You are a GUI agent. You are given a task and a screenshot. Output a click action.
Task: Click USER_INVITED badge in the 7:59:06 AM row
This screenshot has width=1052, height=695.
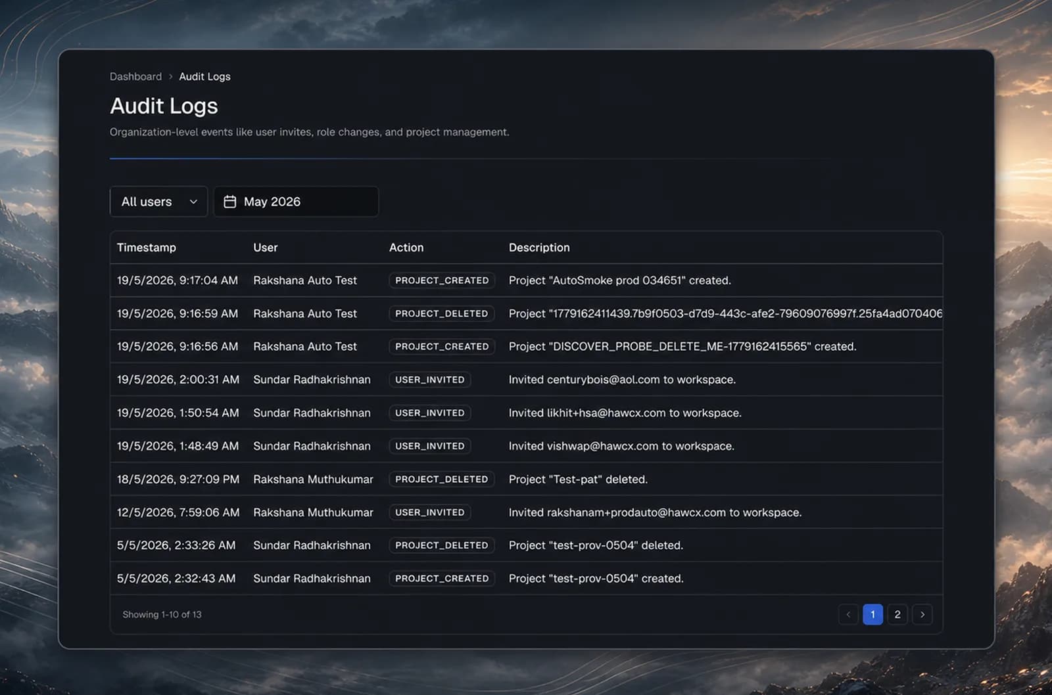tap(430, 512)
